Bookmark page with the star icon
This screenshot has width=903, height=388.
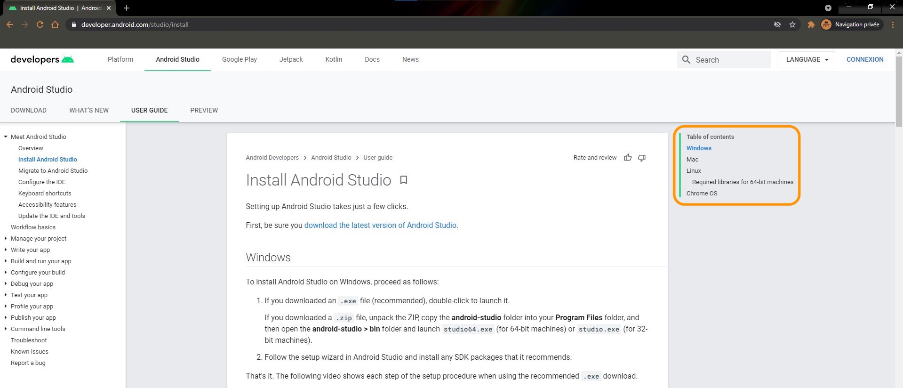coord(792,24)
